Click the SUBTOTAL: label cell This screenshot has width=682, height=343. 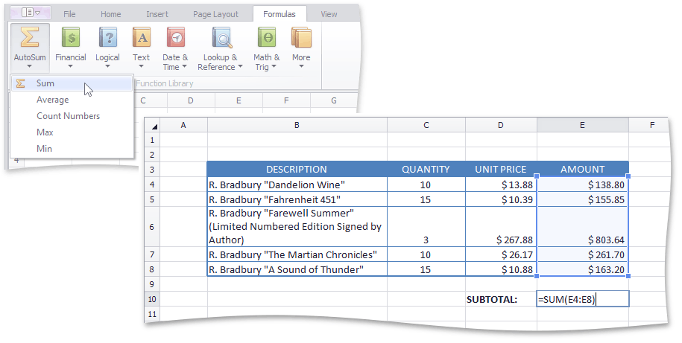(x=501, y=299)
